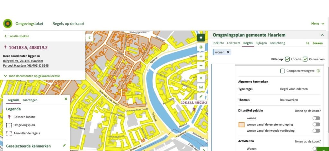Click 'bouwwerken' theme value

pos(289,100)
